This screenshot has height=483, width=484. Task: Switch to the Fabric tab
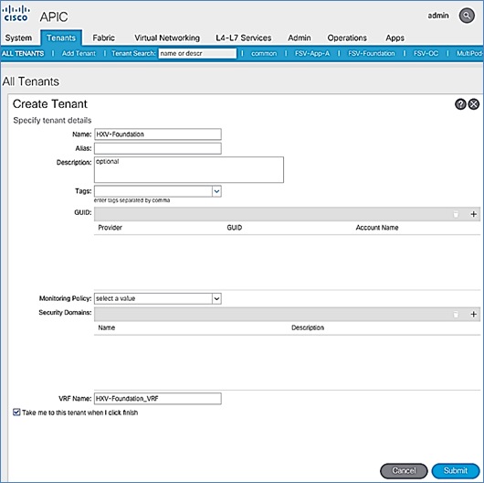(x=104, y=38)
